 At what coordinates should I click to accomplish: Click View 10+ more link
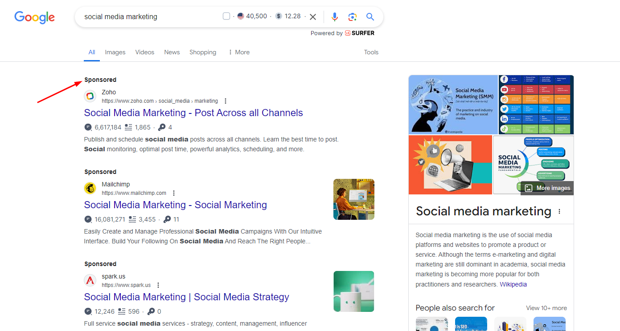pos(546,308)
